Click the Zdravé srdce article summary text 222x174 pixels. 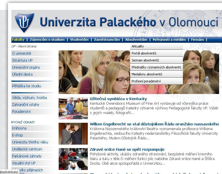pos(152,159)
